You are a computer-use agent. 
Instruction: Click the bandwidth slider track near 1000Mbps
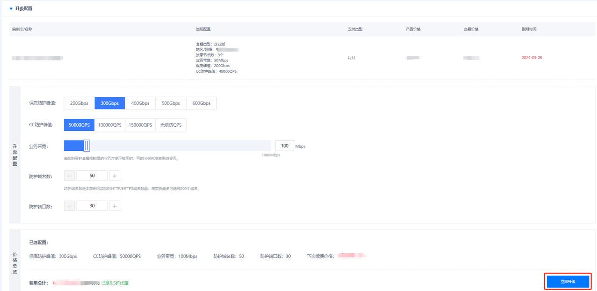266,146
